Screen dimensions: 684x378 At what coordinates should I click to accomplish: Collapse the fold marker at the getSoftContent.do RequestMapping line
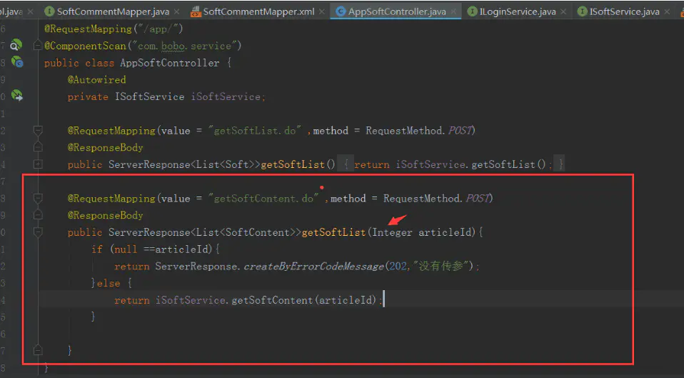click(x=38, y=198)
